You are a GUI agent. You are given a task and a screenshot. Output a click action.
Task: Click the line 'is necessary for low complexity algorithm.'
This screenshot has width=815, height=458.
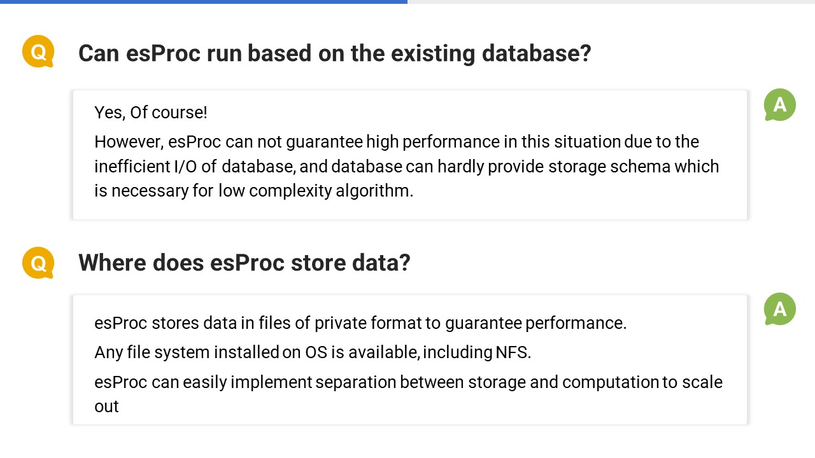pos(253,191)
